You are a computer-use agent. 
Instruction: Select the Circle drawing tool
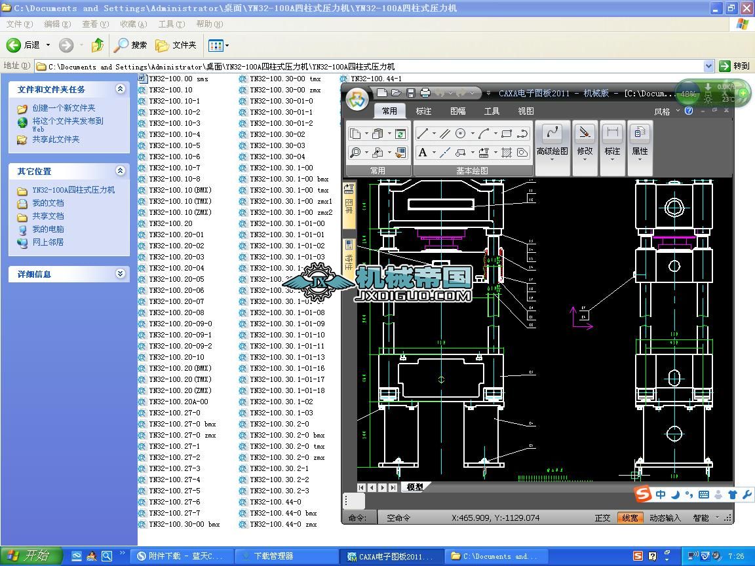461,134
